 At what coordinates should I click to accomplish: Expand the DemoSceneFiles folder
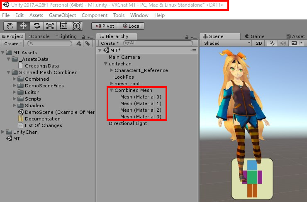14,86
